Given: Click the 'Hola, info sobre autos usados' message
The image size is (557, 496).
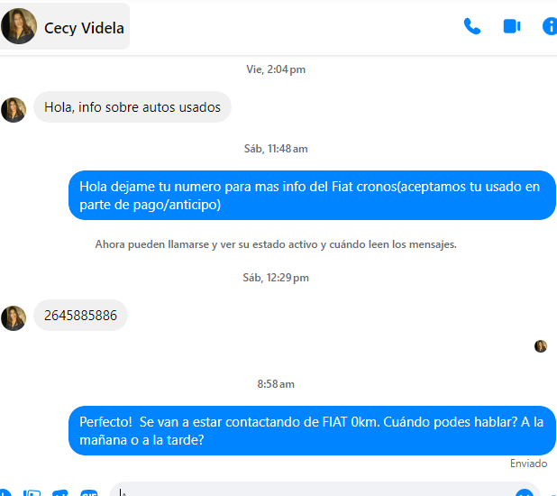Looking at the screenshot, I should click(132, 107).
